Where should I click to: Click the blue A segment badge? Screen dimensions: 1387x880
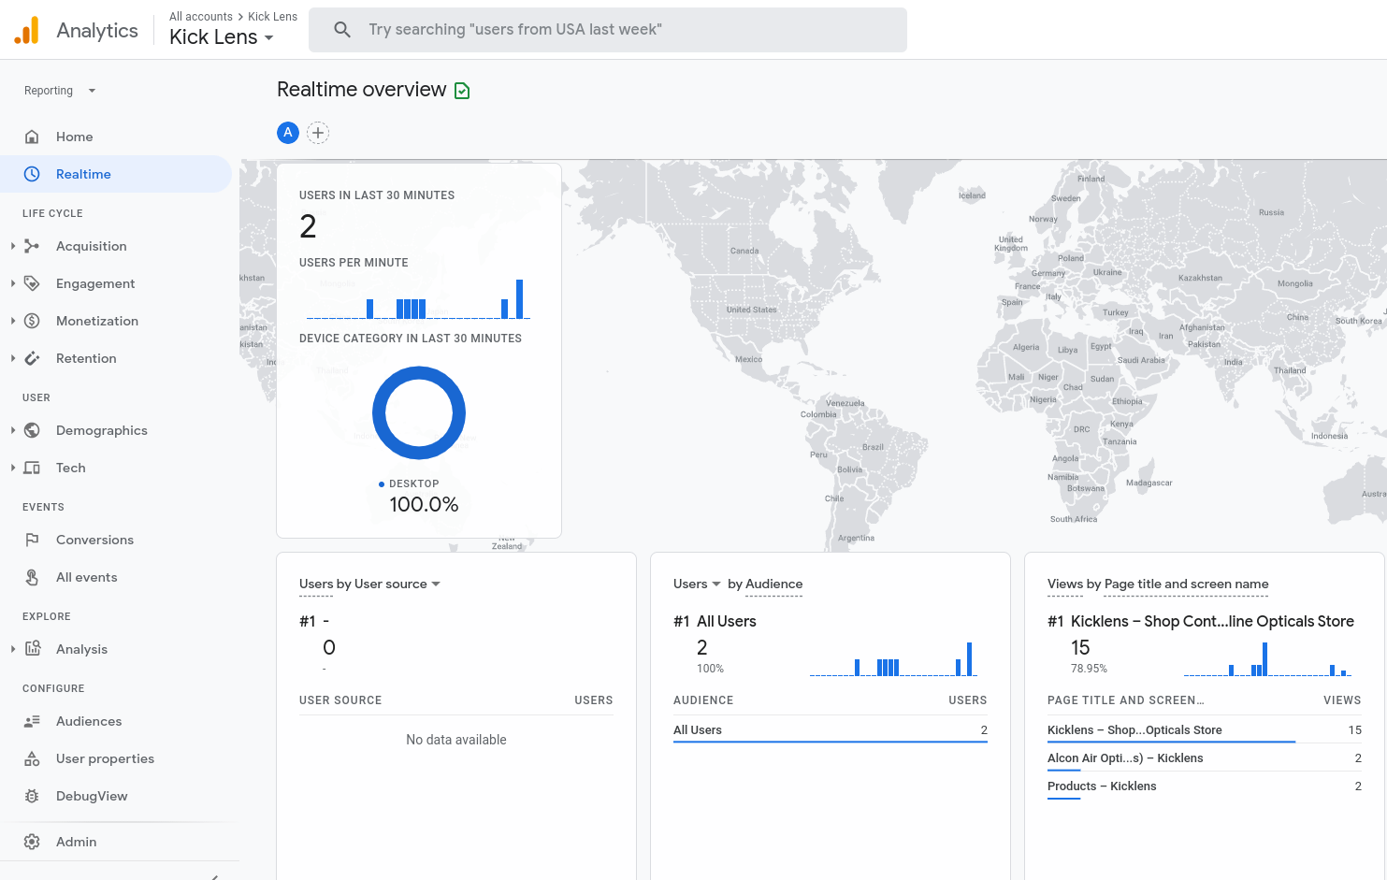[x=288, y=133]
